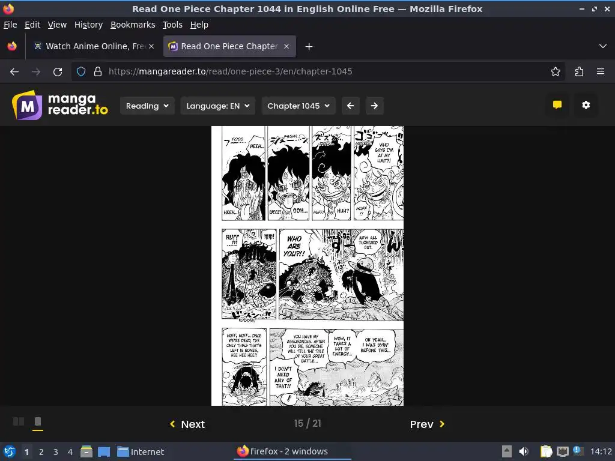Go to the right-arrow chapter button
The image size is (615, 461).
pos(374,106)
